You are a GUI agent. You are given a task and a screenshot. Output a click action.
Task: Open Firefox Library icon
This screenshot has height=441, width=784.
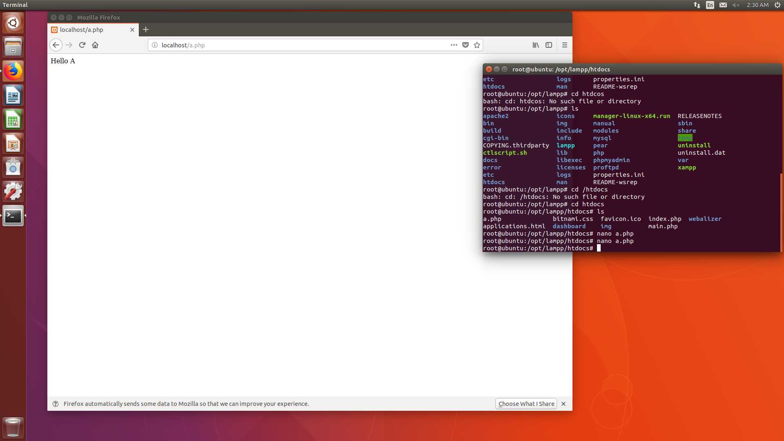pyautogui.click(x=536, y=45)
